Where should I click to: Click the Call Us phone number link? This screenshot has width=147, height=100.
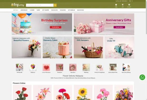[121, 1]
